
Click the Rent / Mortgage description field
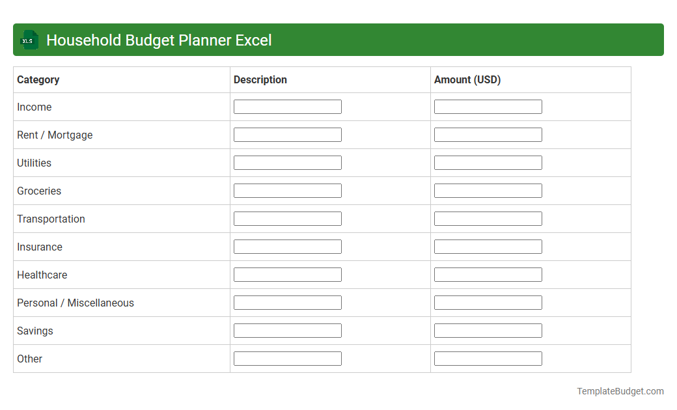pos(287,134)
